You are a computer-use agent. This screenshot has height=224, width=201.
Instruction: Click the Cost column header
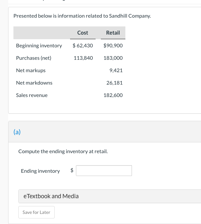82,33
